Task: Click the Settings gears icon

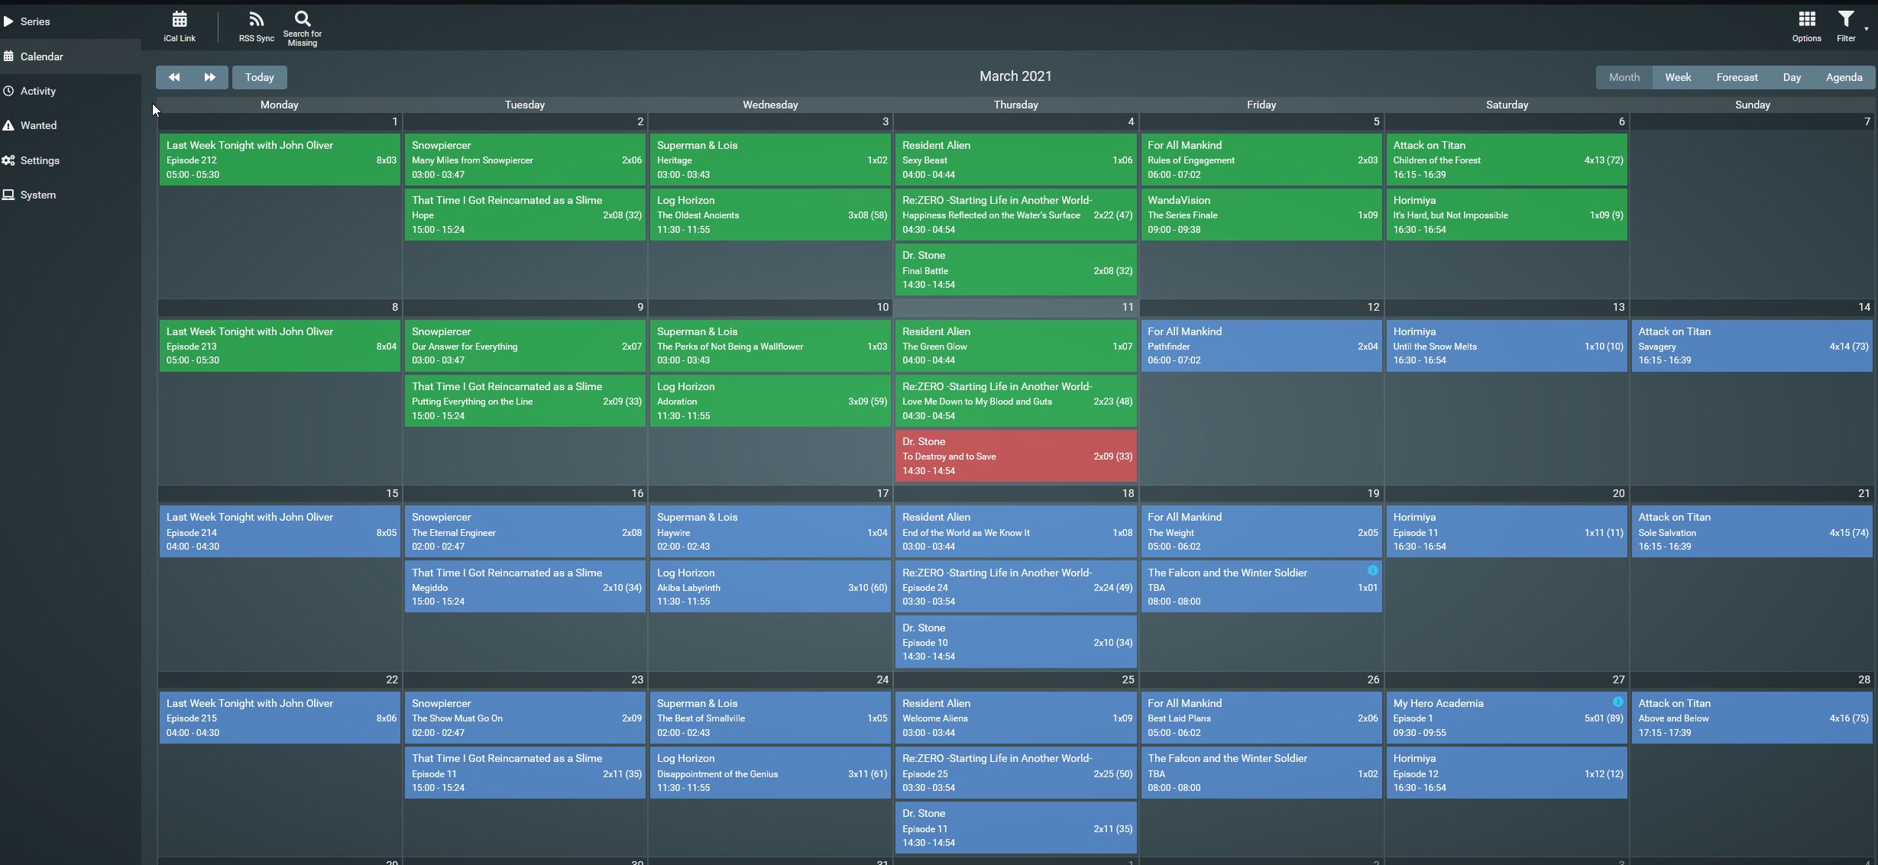Action: tap(8, 160)
